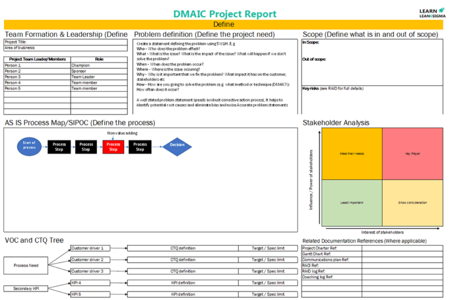Select the first black Process Step box
450x300 pixels.
tap(59, 146)
